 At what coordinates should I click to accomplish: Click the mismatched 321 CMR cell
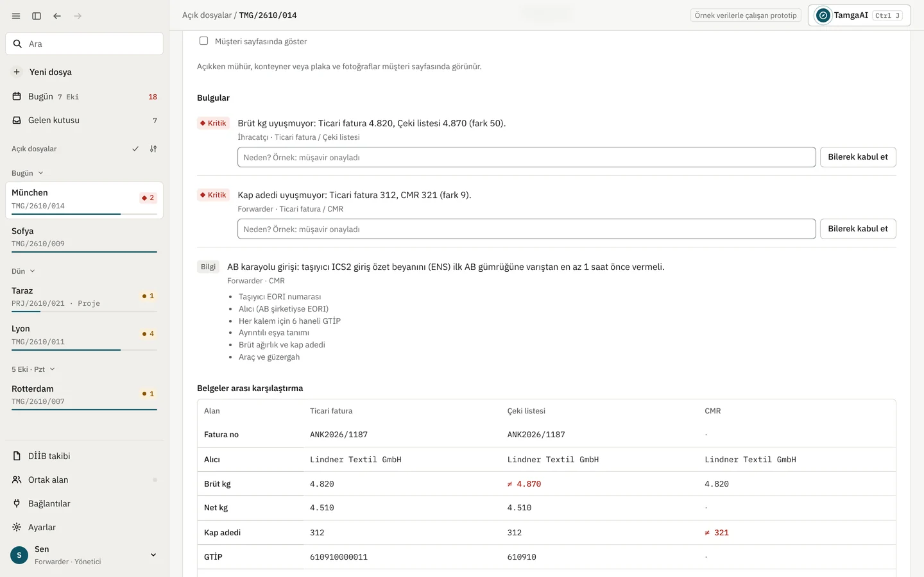click(x=717, y=533)
